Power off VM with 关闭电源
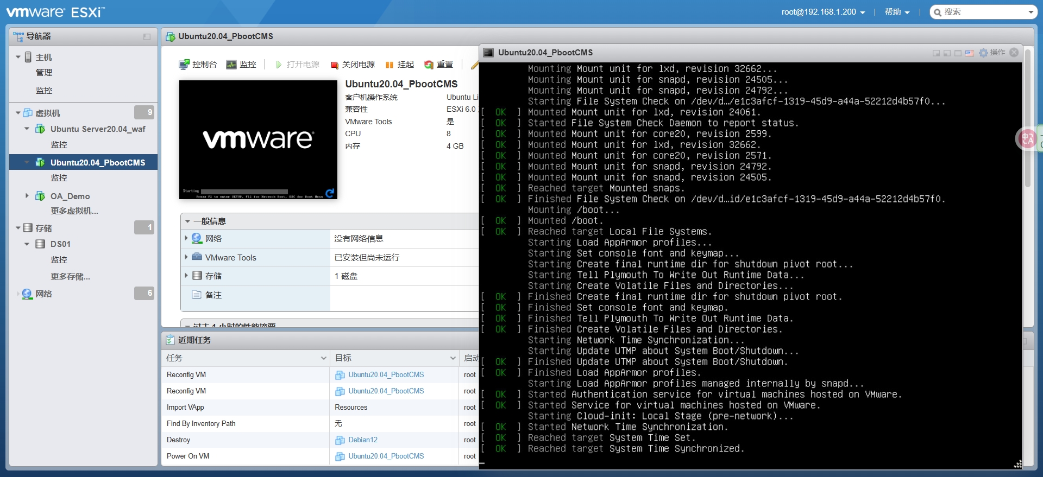1043x477 pixels. [353, 65]
